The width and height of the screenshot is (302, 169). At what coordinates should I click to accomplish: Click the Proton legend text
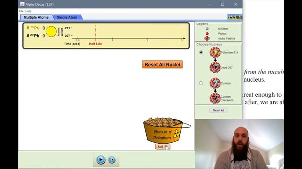coord(222,33)
